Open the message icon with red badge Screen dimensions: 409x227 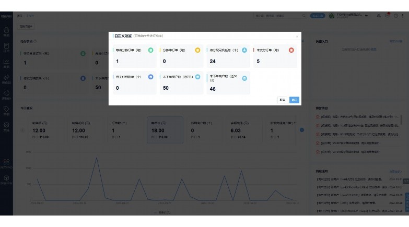pyautogui.click(x=388, y=16)
